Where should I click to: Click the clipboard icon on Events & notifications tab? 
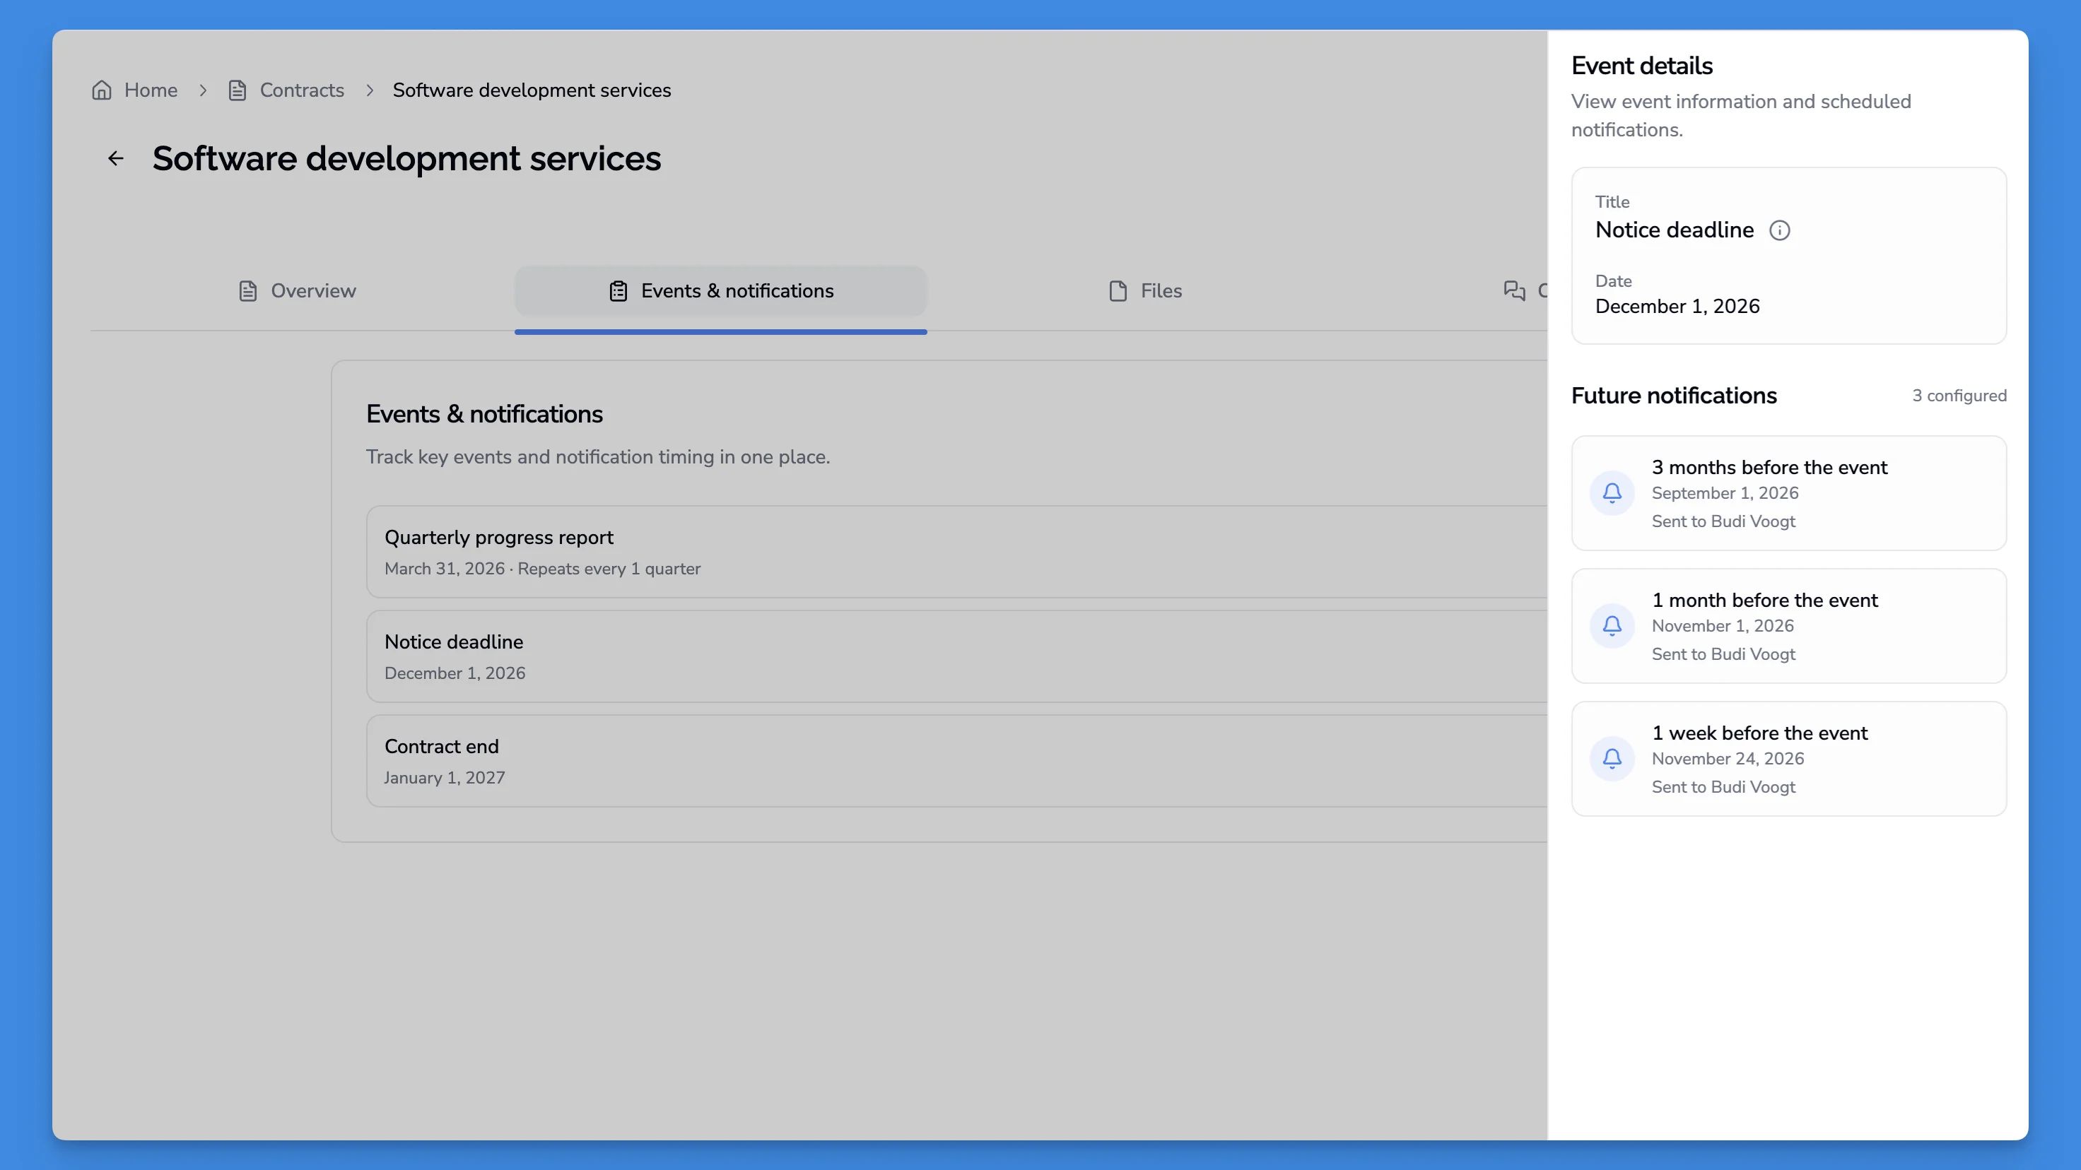click(618, 290)
